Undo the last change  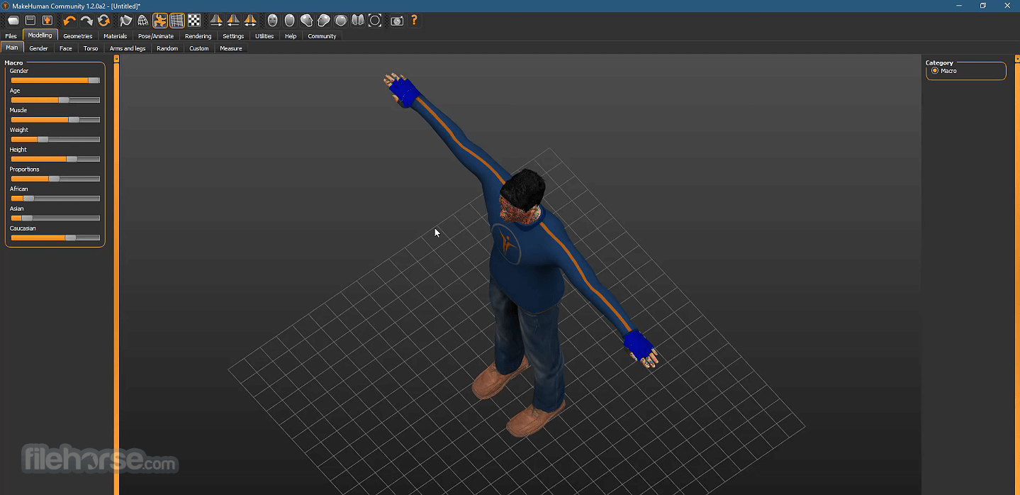coord(69,21)
